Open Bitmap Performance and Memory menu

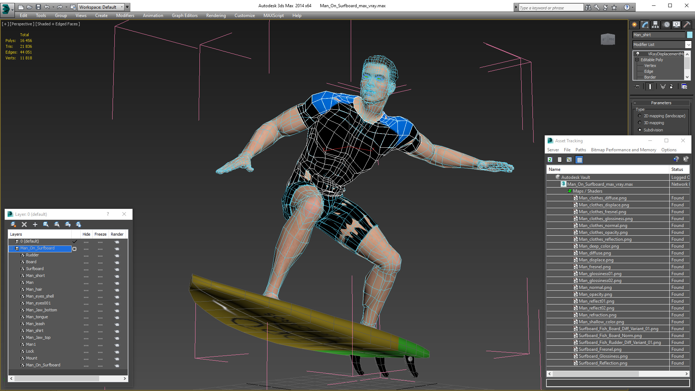[x=623, y=150]
